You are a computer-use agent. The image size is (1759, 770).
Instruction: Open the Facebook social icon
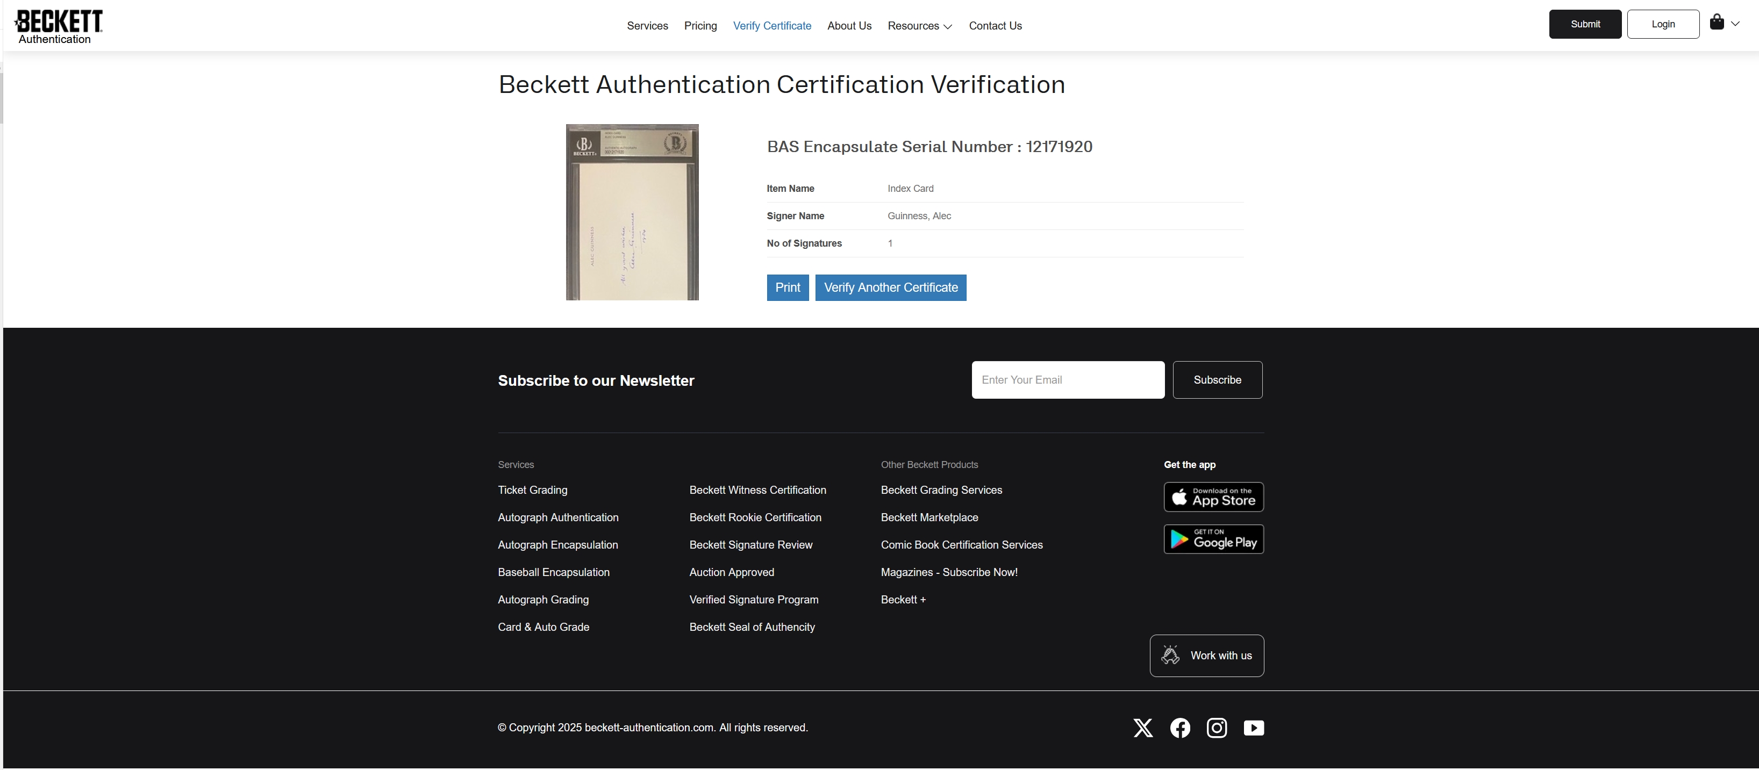[1180, 728]
